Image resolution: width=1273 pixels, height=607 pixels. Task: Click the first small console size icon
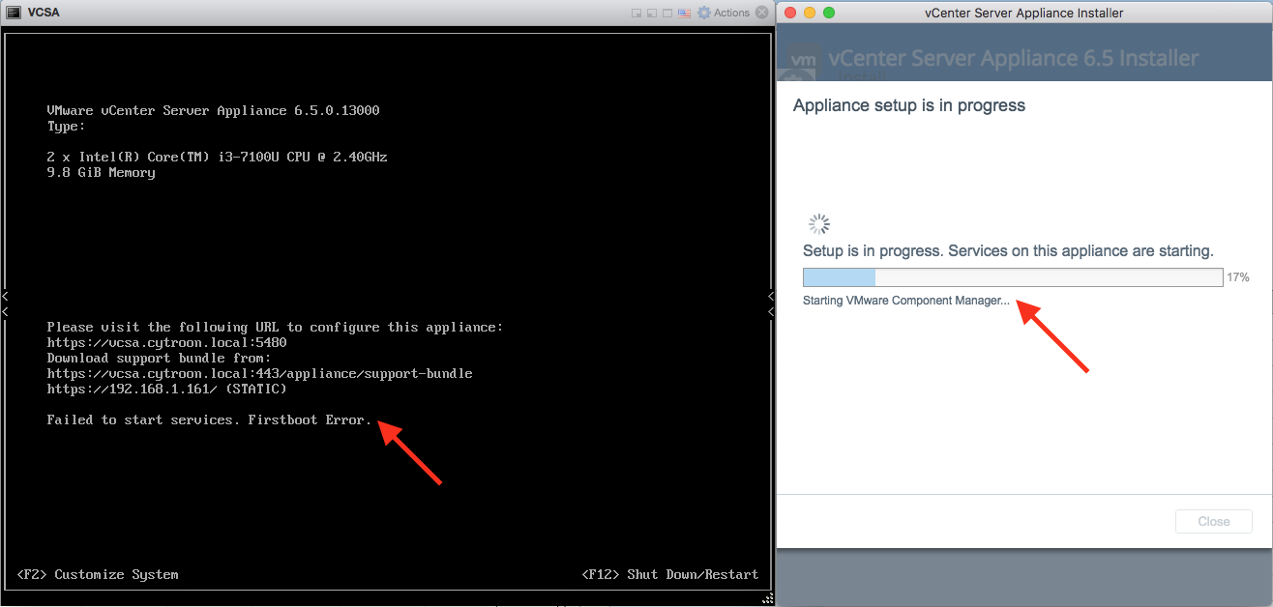tap(636, 14)
